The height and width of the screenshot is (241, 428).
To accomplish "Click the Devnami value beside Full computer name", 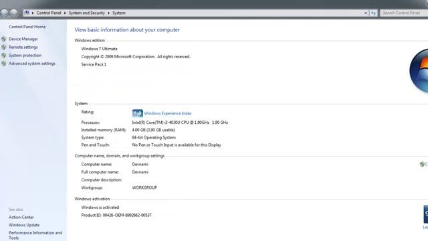I will 140,172.
